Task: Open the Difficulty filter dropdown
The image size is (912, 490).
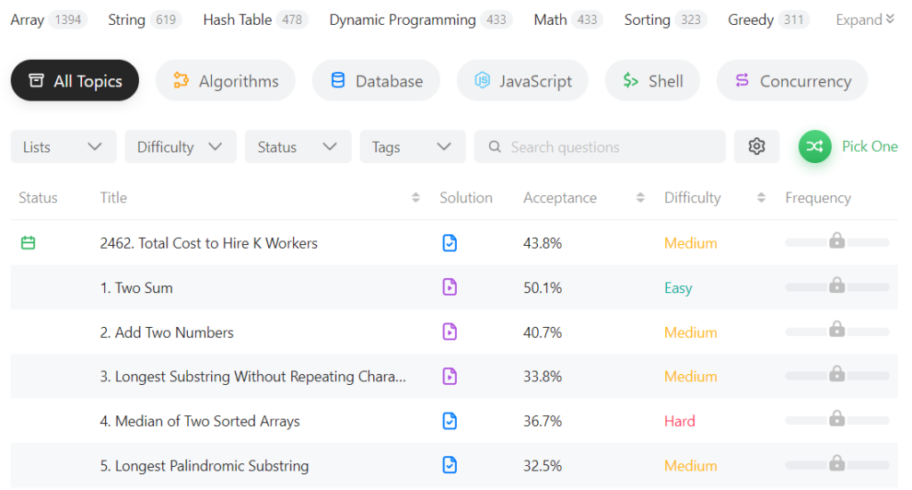Action: (x=180, y=147)
